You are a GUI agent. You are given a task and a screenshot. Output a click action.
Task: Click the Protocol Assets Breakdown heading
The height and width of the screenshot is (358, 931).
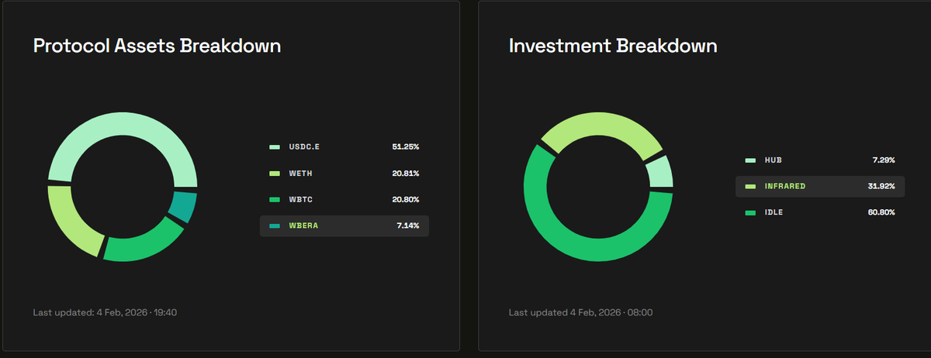(x=157, y=46)
